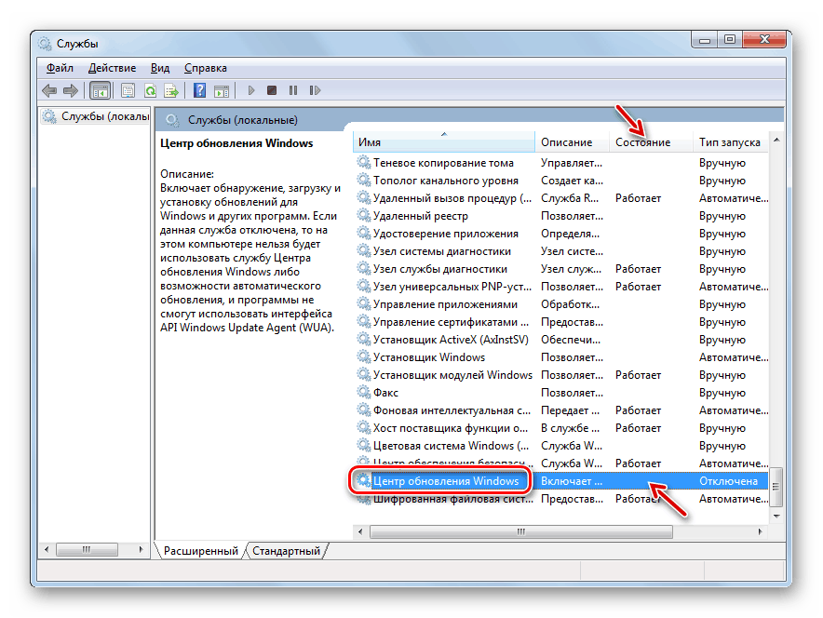Viewport: 823px width, 618px height.
Task: Click the Start service play icon
Action: click(250, 90)
